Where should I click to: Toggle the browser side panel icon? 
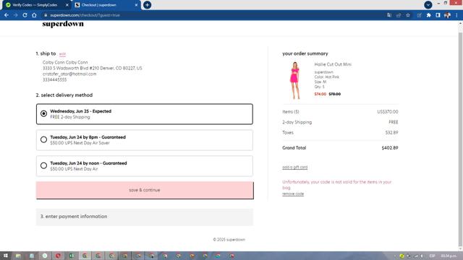[438, 15]
